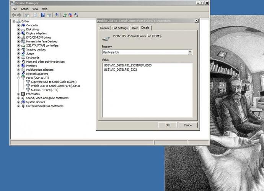
Task: Click the OK button
Action: pos(168,125)
